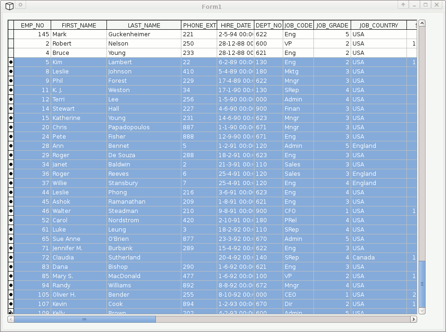Screen dimensions: 446x332
Task: Click the vertical scrollbar thumb
Action: click(422, 284)
